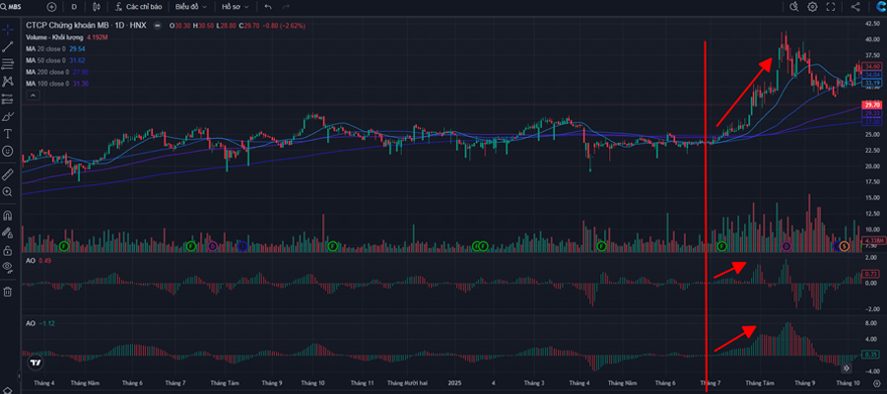Screen dimensions: 887x394
Task: Toggle magnet mode for drawings
Action: (7, 216)
